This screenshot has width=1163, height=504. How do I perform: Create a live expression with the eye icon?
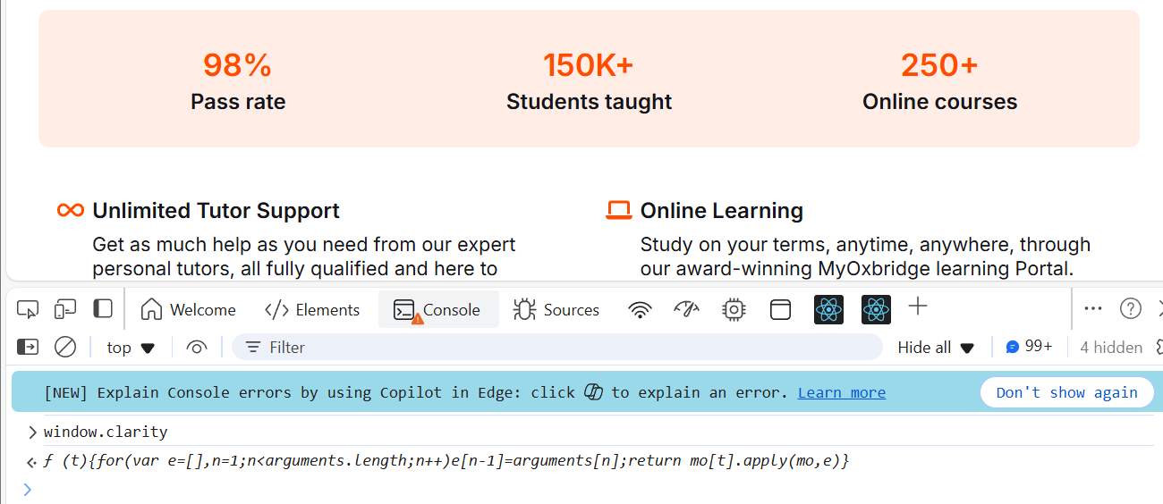point(197,347)
